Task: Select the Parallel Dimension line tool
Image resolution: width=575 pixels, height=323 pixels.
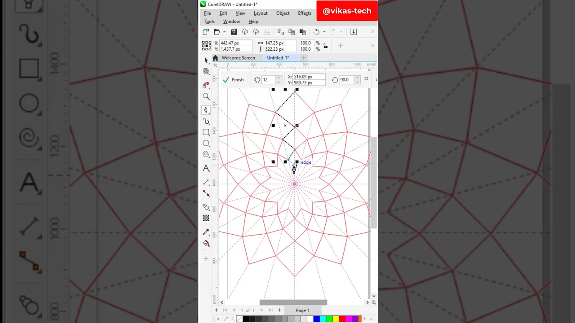Action: [206, 182]
